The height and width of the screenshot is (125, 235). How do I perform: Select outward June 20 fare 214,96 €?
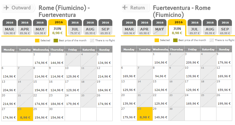pos(9,100)
